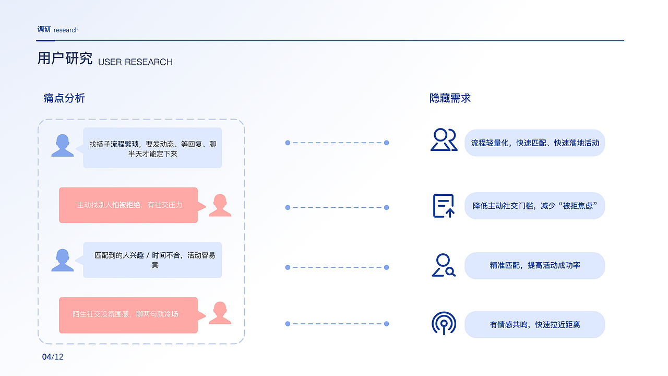Click the document upload icon beside 降低主动社交门槛
Screen dimensions: 668x376
[444, 206]
